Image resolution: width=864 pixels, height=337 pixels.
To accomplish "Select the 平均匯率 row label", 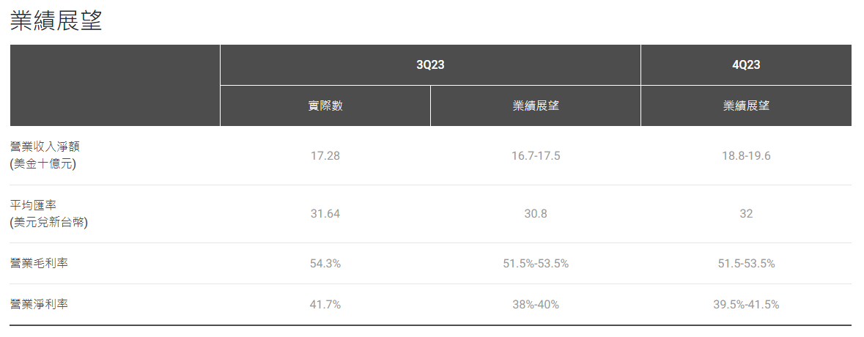I will click(x=48, y=214).
